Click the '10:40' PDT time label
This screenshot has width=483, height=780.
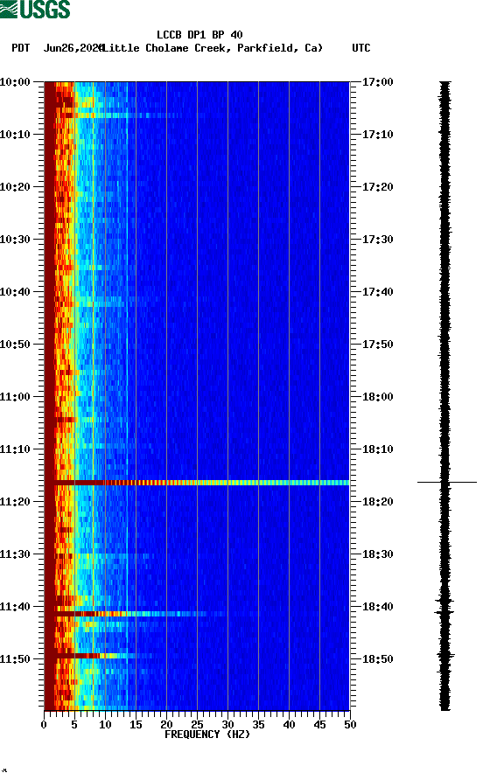point(15,291)
